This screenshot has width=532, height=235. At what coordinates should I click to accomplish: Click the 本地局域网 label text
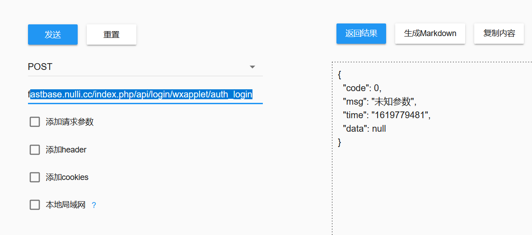click(65, 205)
